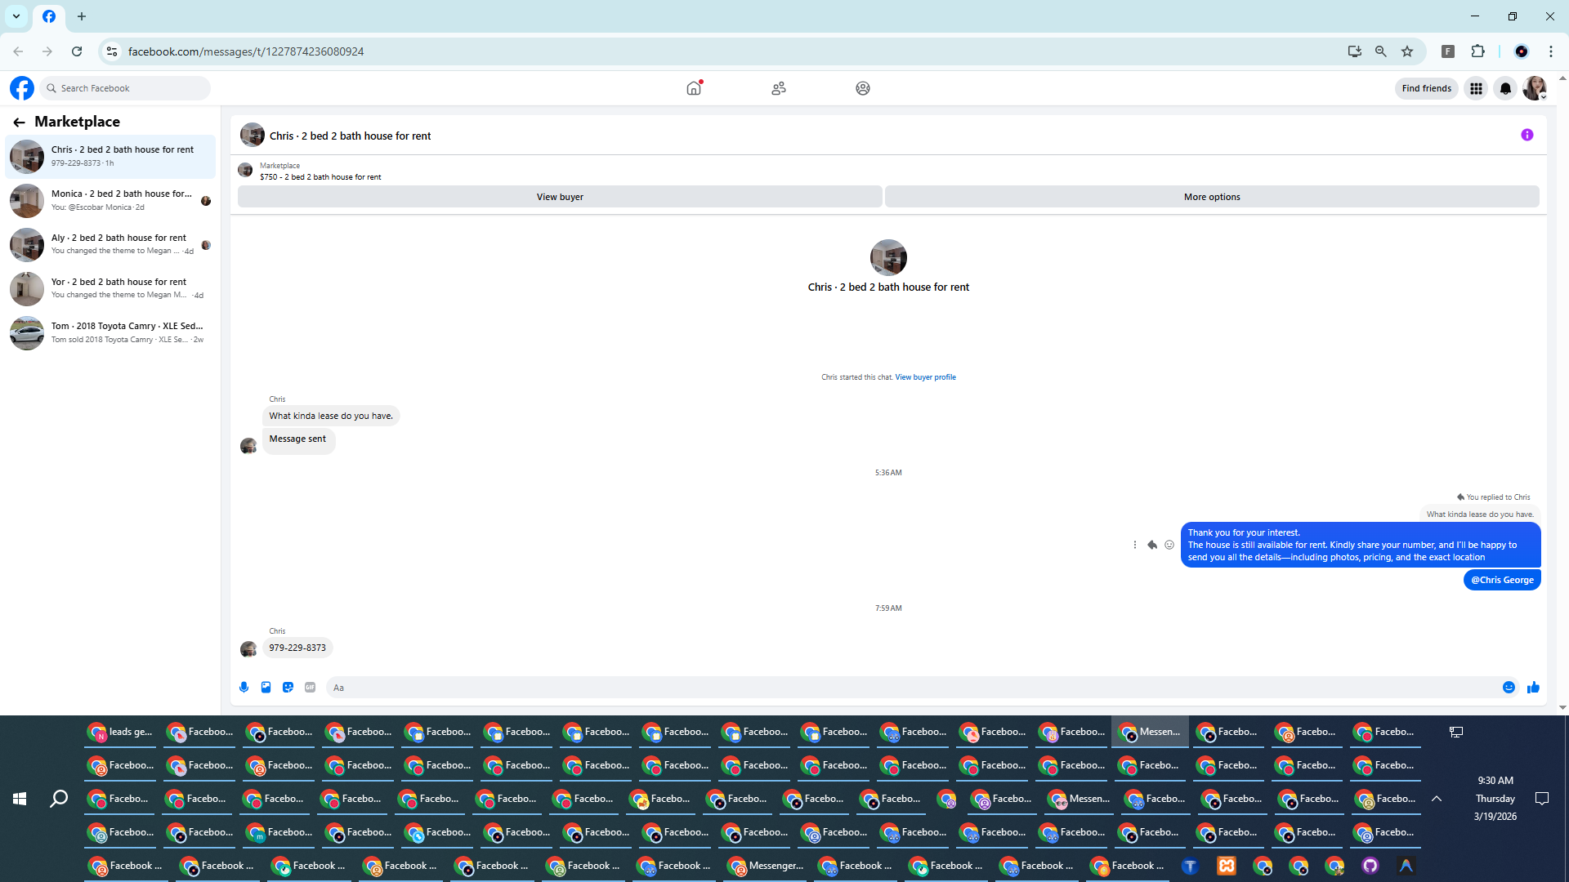Screen dimensions: 1569x882
Task: Show hidden system tray icons
Action: [1436, 799]
